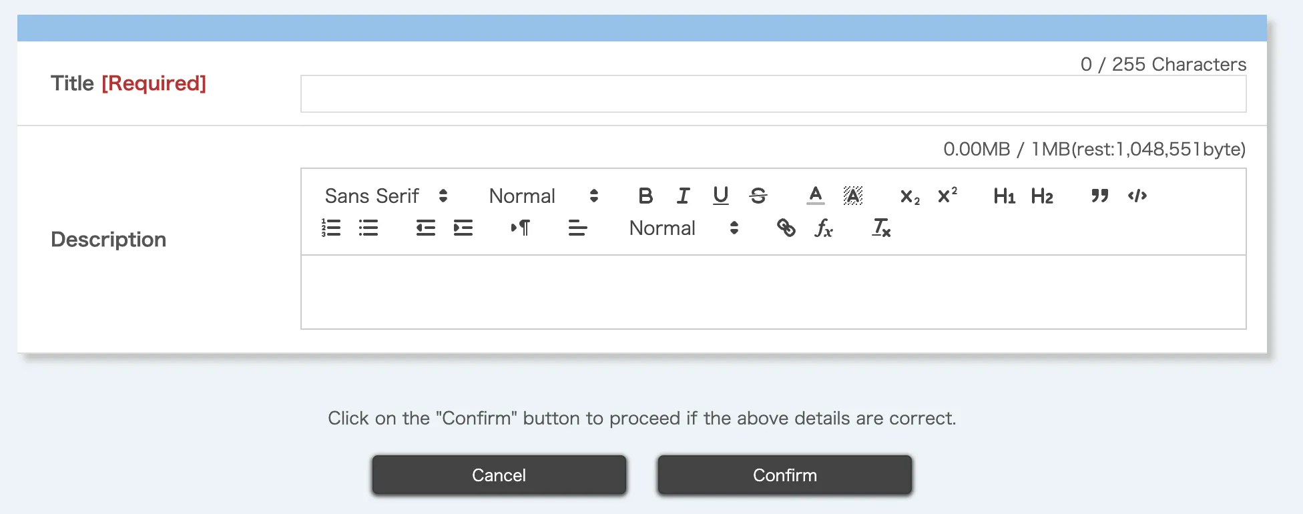The image size is (1303, 514).
Task: Click into the Title input field
Action: pos(773,94)
